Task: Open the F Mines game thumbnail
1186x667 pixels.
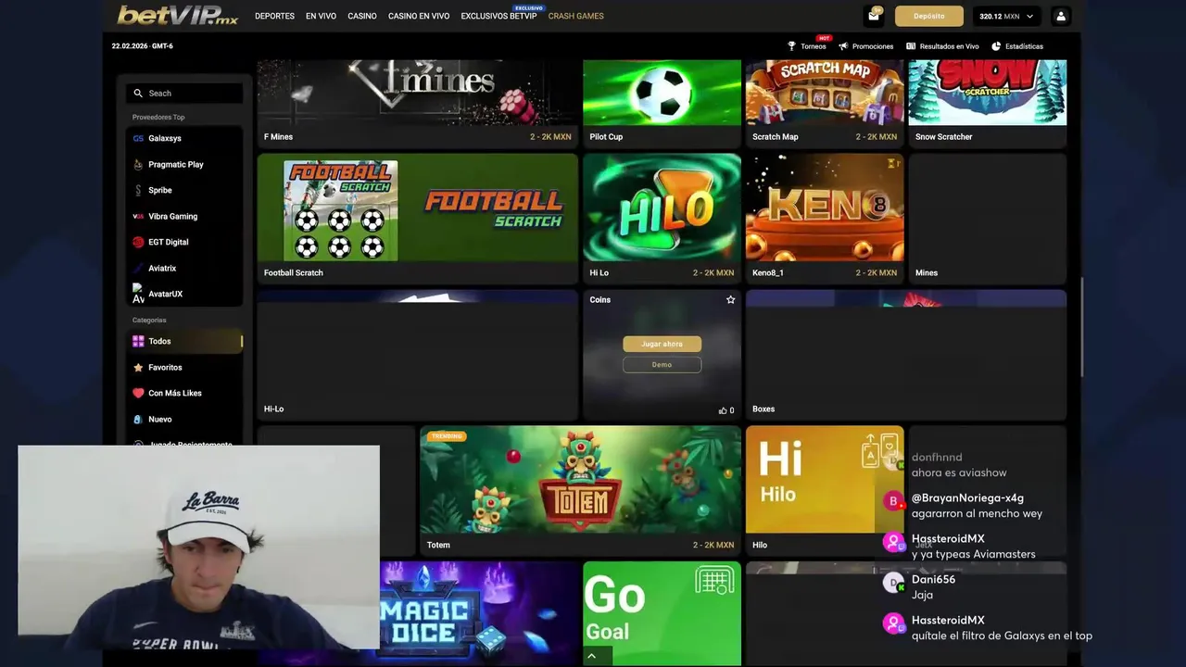Action: 418,93
